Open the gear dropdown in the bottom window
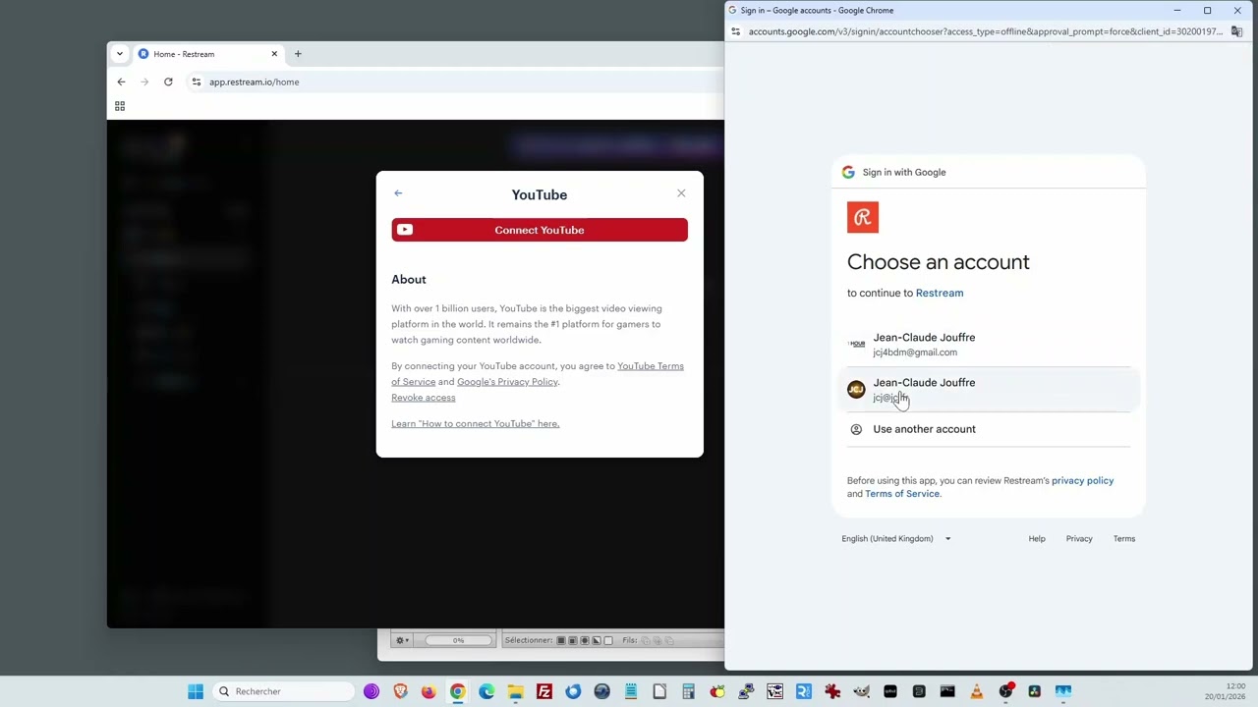1258x707 pixels. pyautogui.click(x=402, y=640)
